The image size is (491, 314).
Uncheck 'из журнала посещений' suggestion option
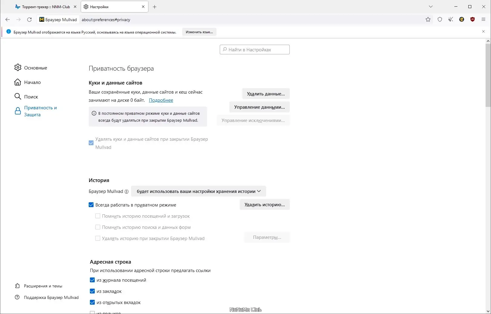tap(92, 280)
